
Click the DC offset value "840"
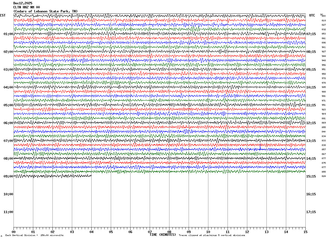tap(323, 132)
